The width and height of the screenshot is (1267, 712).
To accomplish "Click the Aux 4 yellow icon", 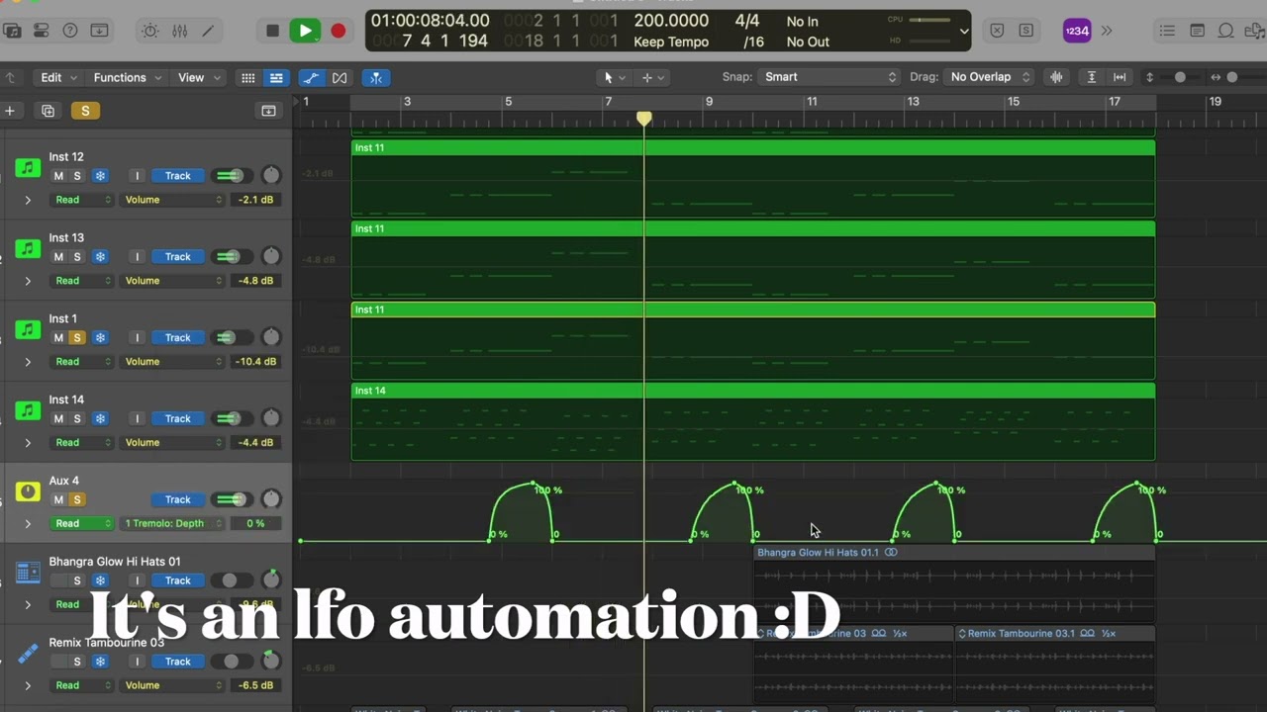I will (x=28, y=491).
